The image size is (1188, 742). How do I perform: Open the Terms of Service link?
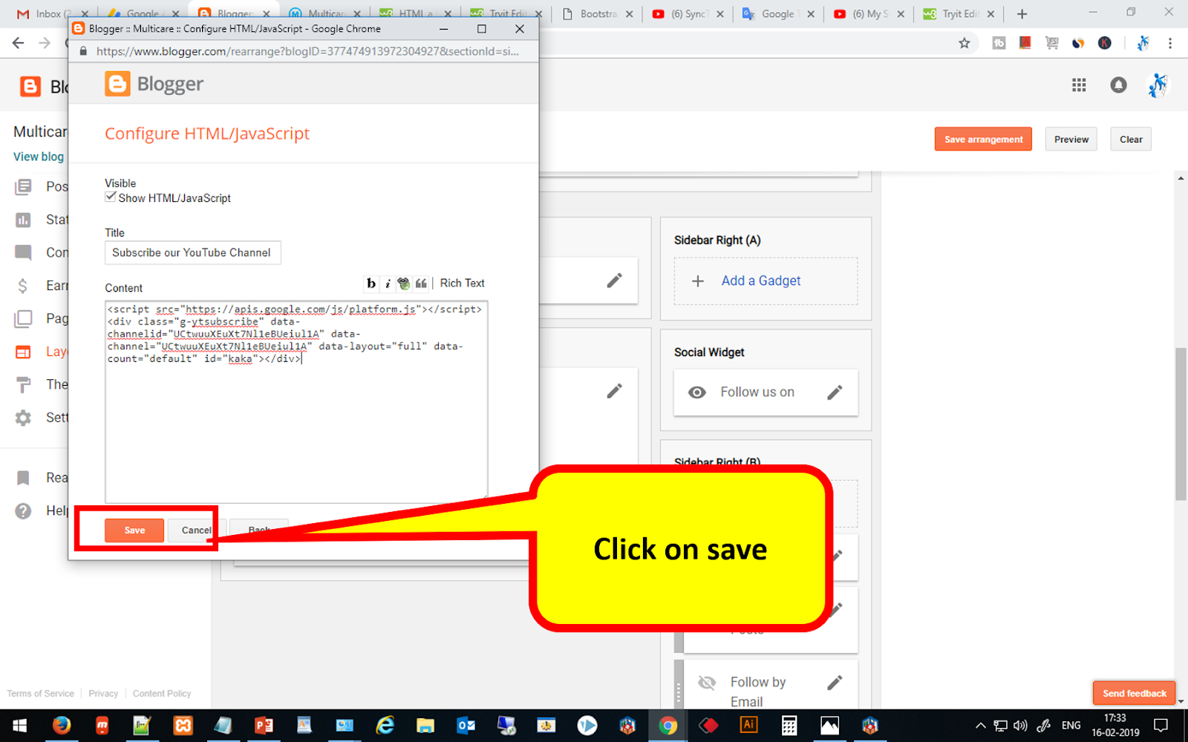click(x=41, y=694)
